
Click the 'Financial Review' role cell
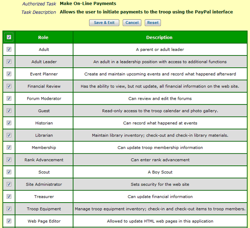click(x=44, y=86)
